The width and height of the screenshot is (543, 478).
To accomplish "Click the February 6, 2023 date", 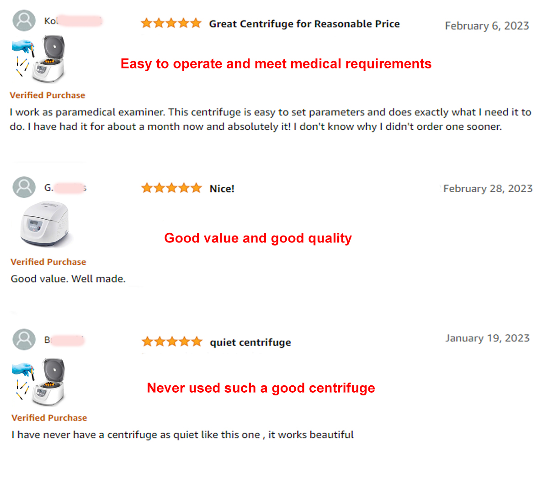I will tap(487, 26).
